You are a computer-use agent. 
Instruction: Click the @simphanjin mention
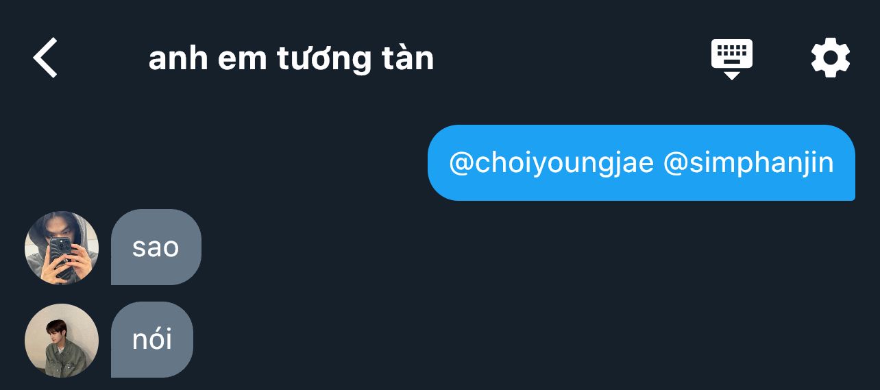tap(748, 163)
